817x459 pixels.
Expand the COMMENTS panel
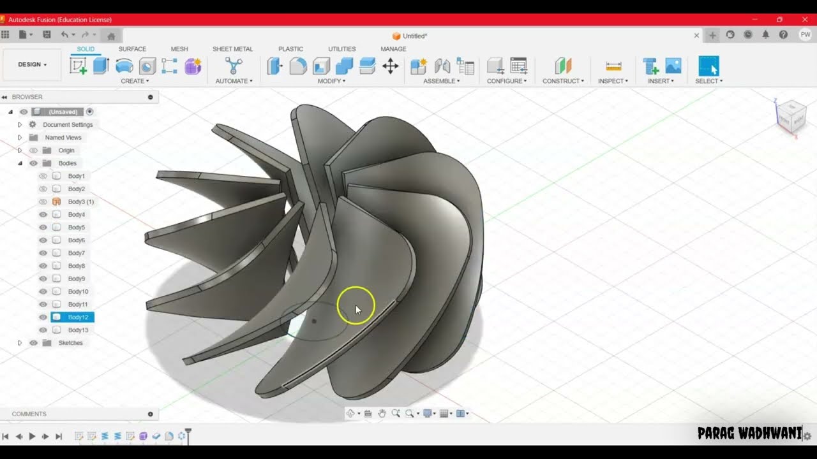[x=151, y=414]
